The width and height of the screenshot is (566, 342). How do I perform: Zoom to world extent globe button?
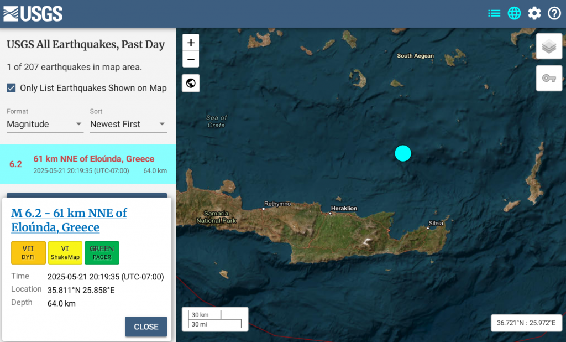pyautogui.click(x=191, y=83)
